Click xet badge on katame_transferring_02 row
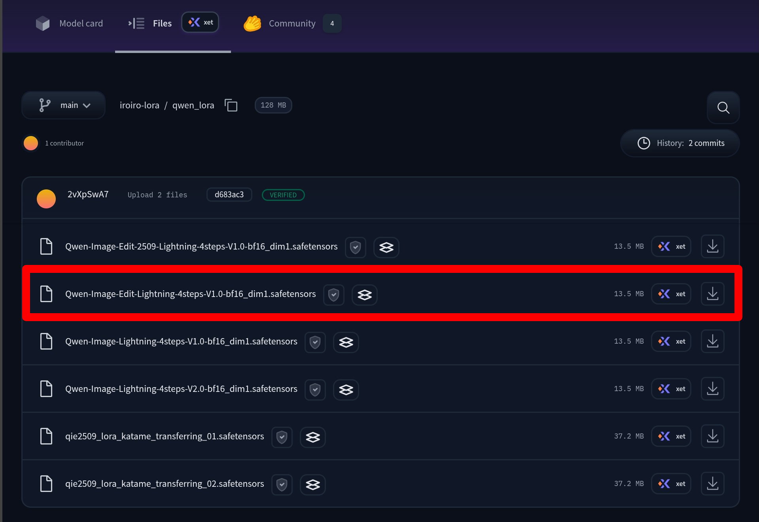Screen dimensions: 759x522 [x=671, y=484]
